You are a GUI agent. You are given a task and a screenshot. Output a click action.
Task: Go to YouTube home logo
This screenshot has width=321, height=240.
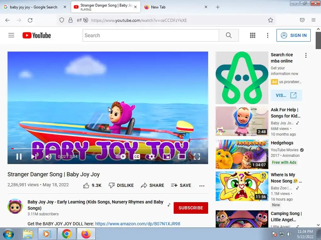click(37, 35)
